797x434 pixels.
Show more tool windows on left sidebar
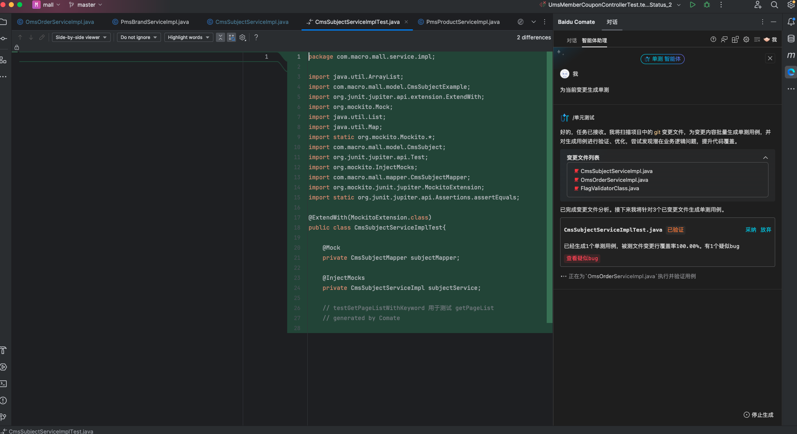(x=3, y=77)
